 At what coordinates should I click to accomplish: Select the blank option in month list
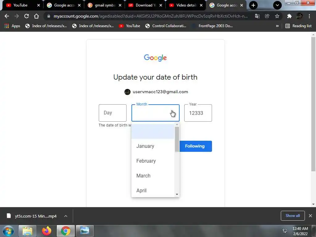[153, 131]
